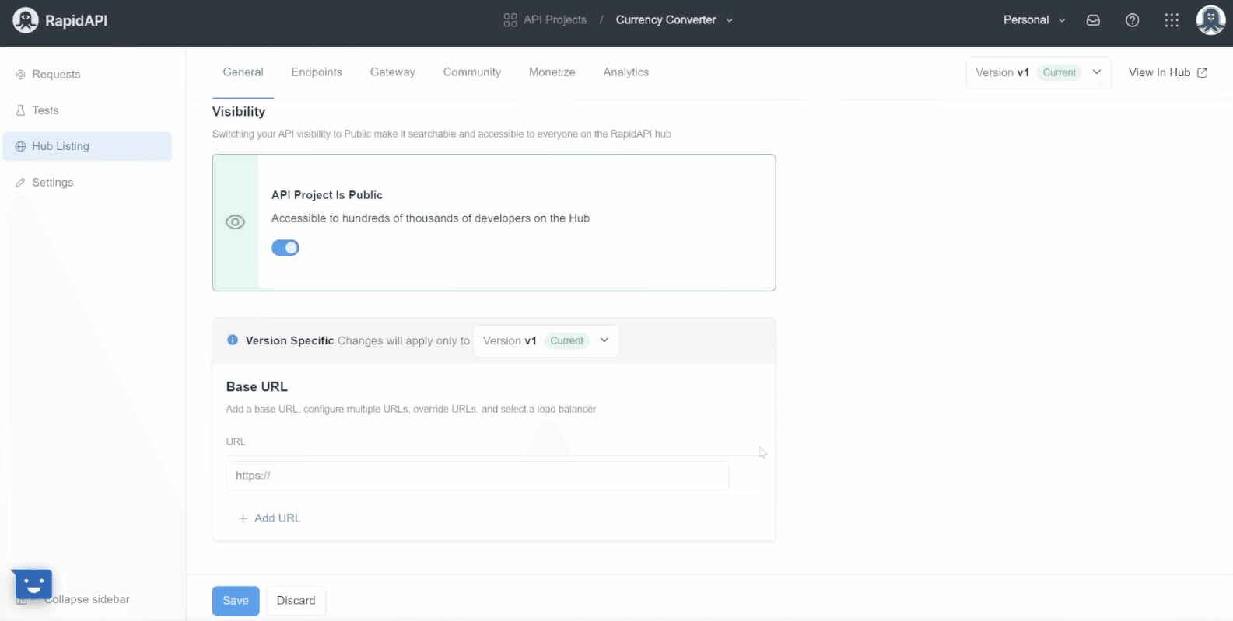Switch to the Endpoints tab
The height and width of the screenshot is (621, 1233).
pyautogui.click(x=317, y=72)
